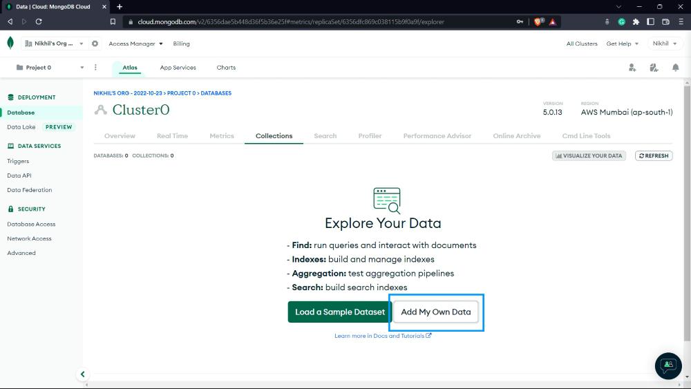Image resolution: width=691 pixels, height=389 pixels.
Task: Open Brave wallet icon
Action: 666,21
